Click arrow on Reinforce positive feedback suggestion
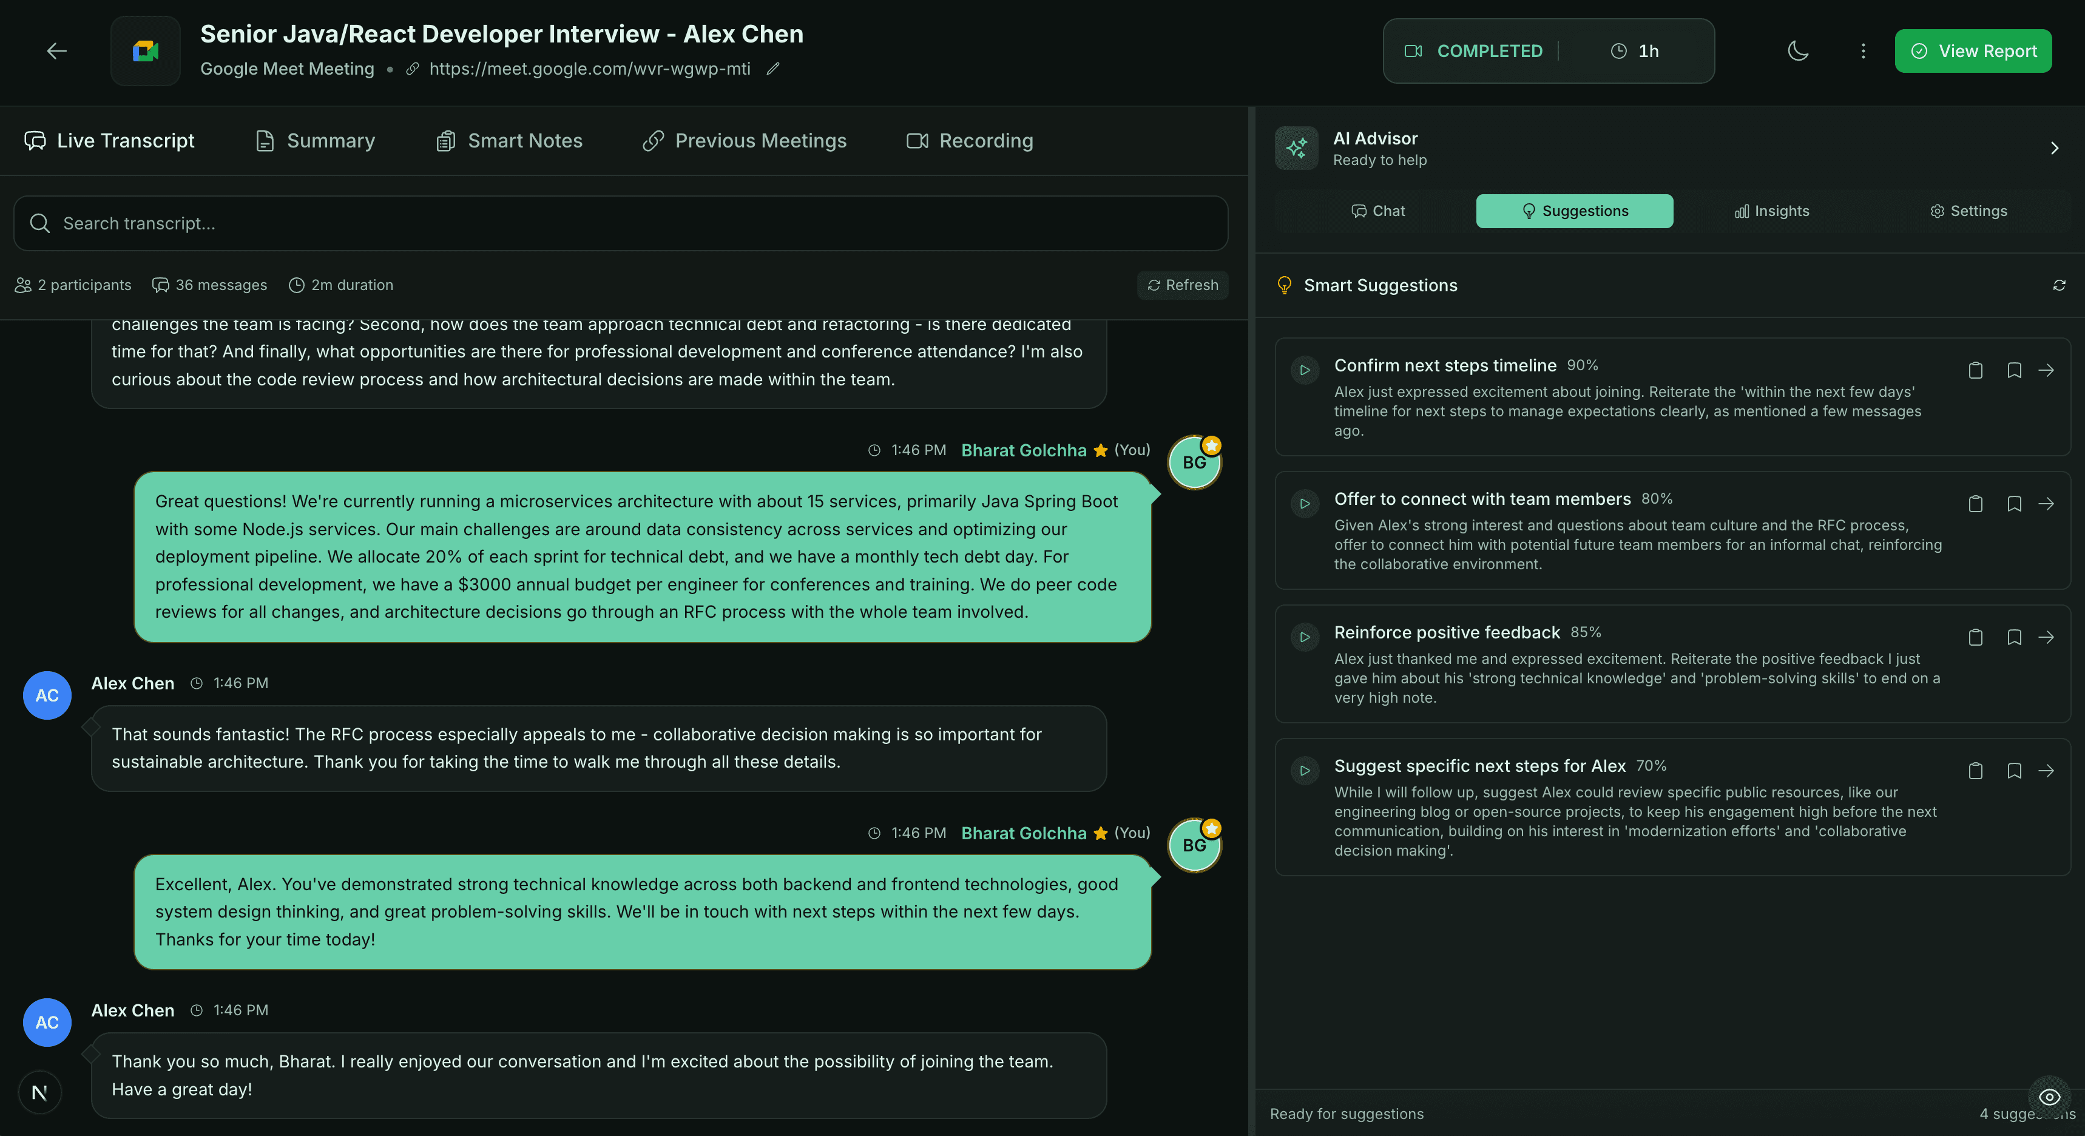 (x=2046, y=637)
